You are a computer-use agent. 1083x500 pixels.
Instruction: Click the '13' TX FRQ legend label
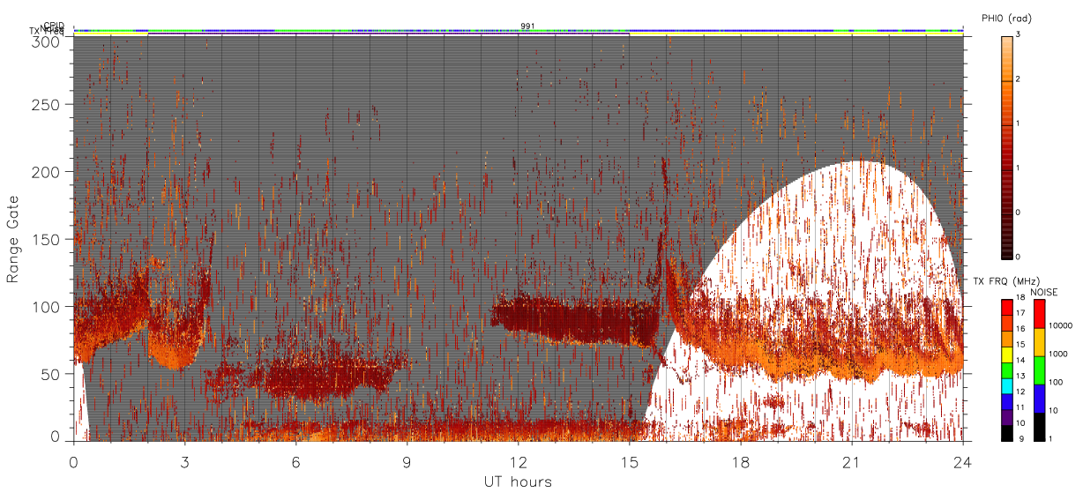pyautogui.click(x=1021, y=375)
